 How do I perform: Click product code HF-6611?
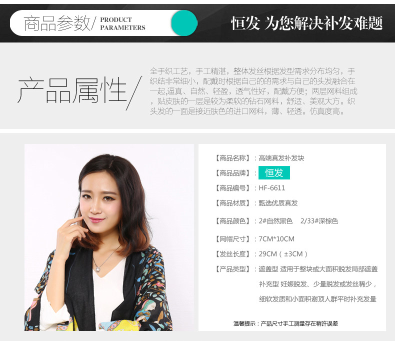point(272,188)
